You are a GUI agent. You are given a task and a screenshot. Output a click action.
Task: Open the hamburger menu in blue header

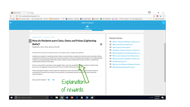click(x=164, y=23)
